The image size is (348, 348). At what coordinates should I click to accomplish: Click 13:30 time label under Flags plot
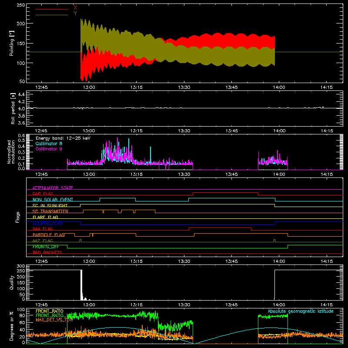point(184,261)
